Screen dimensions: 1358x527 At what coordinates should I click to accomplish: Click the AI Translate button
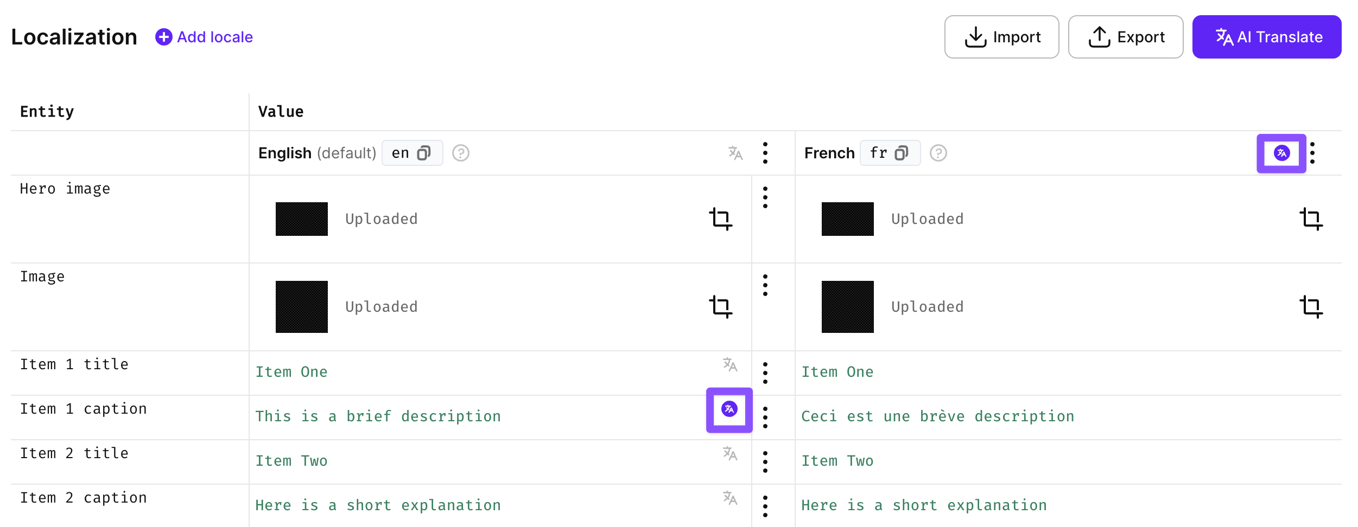pos(1266,37)
